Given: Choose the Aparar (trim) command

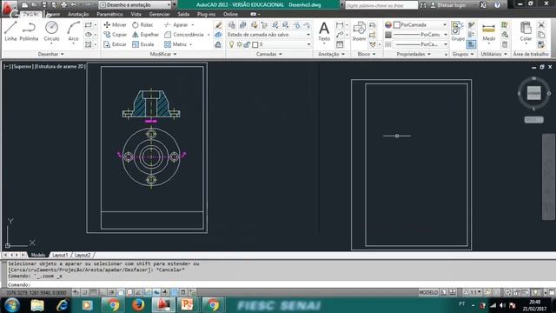Looking at the screenshot, I should pos(176,25).
